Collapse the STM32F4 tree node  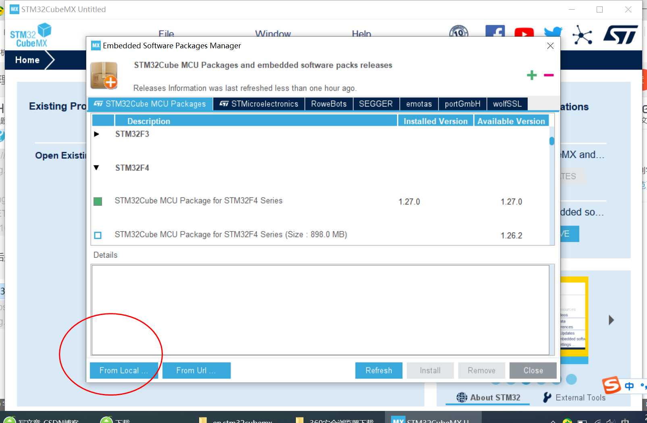pyautogui.click(x=96, y=168)
